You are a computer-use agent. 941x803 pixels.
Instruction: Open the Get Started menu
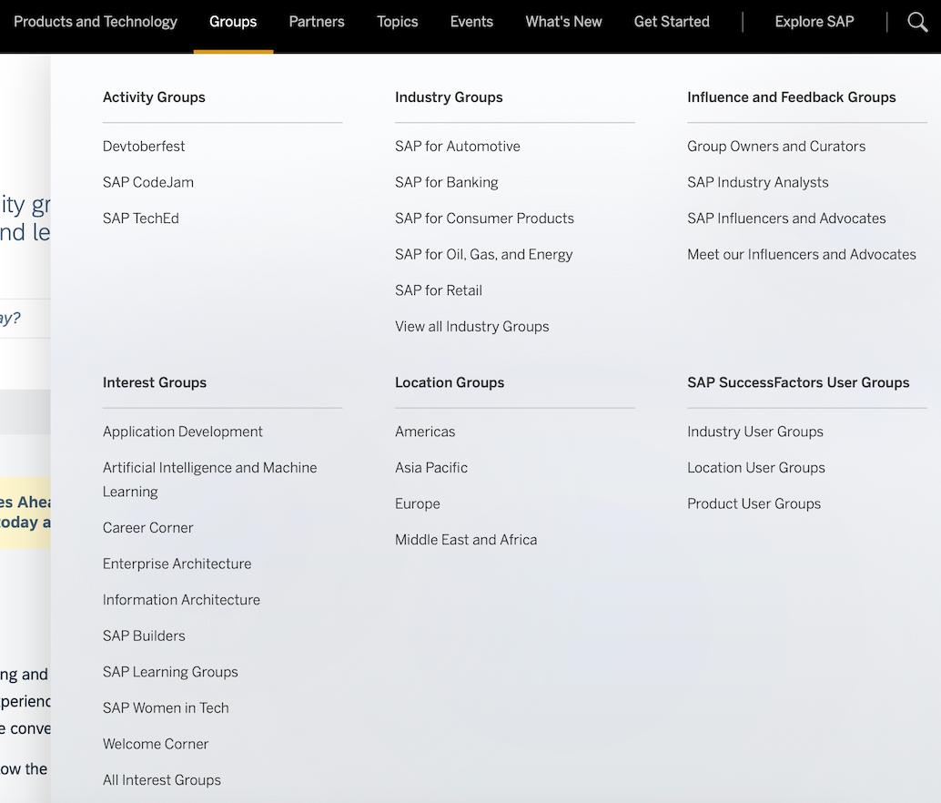coord(672,22)
